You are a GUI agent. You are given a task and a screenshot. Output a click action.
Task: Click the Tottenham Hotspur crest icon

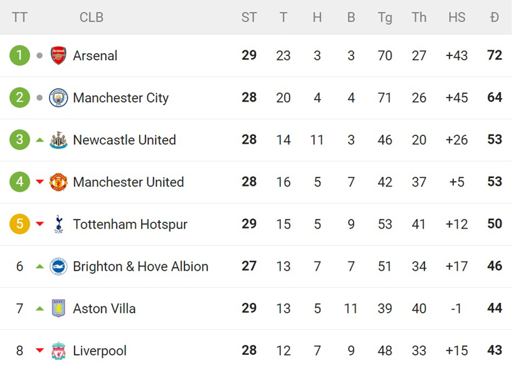(x=59, y=224)
